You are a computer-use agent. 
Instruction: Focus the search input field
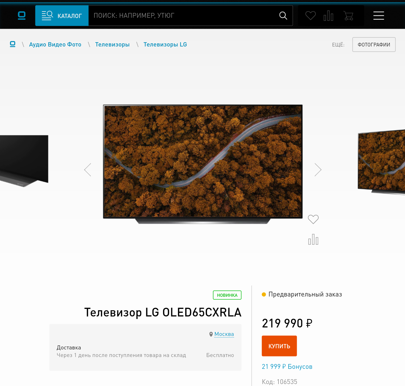(183, 15)
